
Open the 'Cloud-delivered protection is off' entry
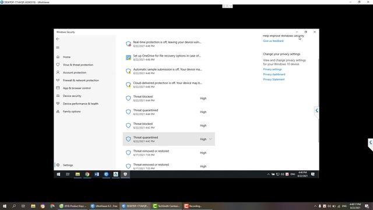coord(169,85)
